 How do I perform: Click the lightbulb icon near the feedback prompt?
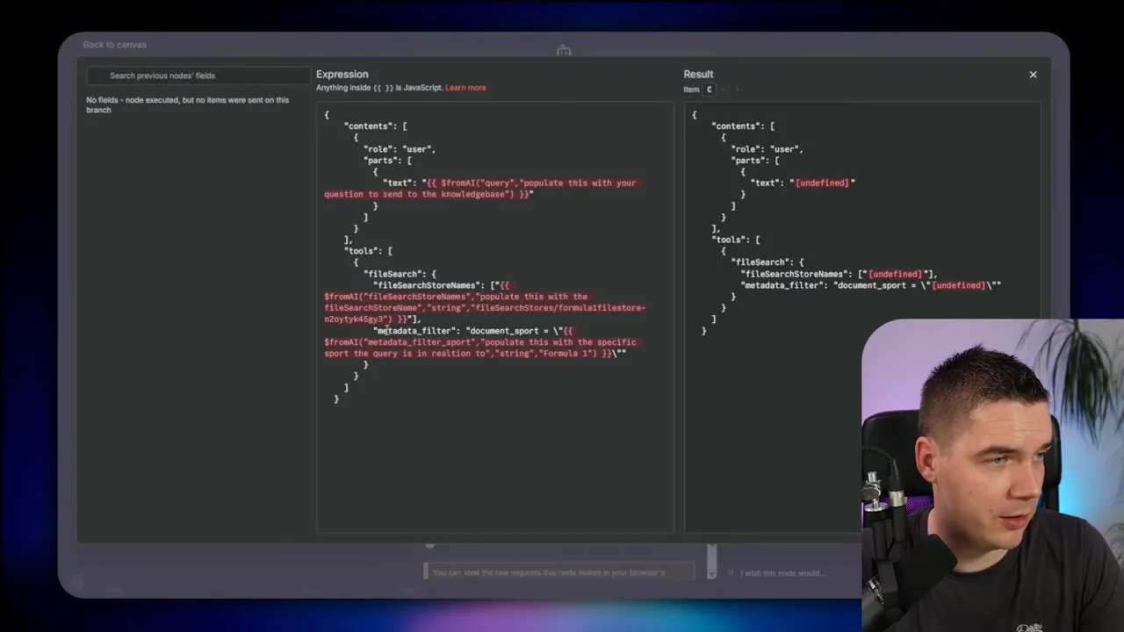pos(731,572)
